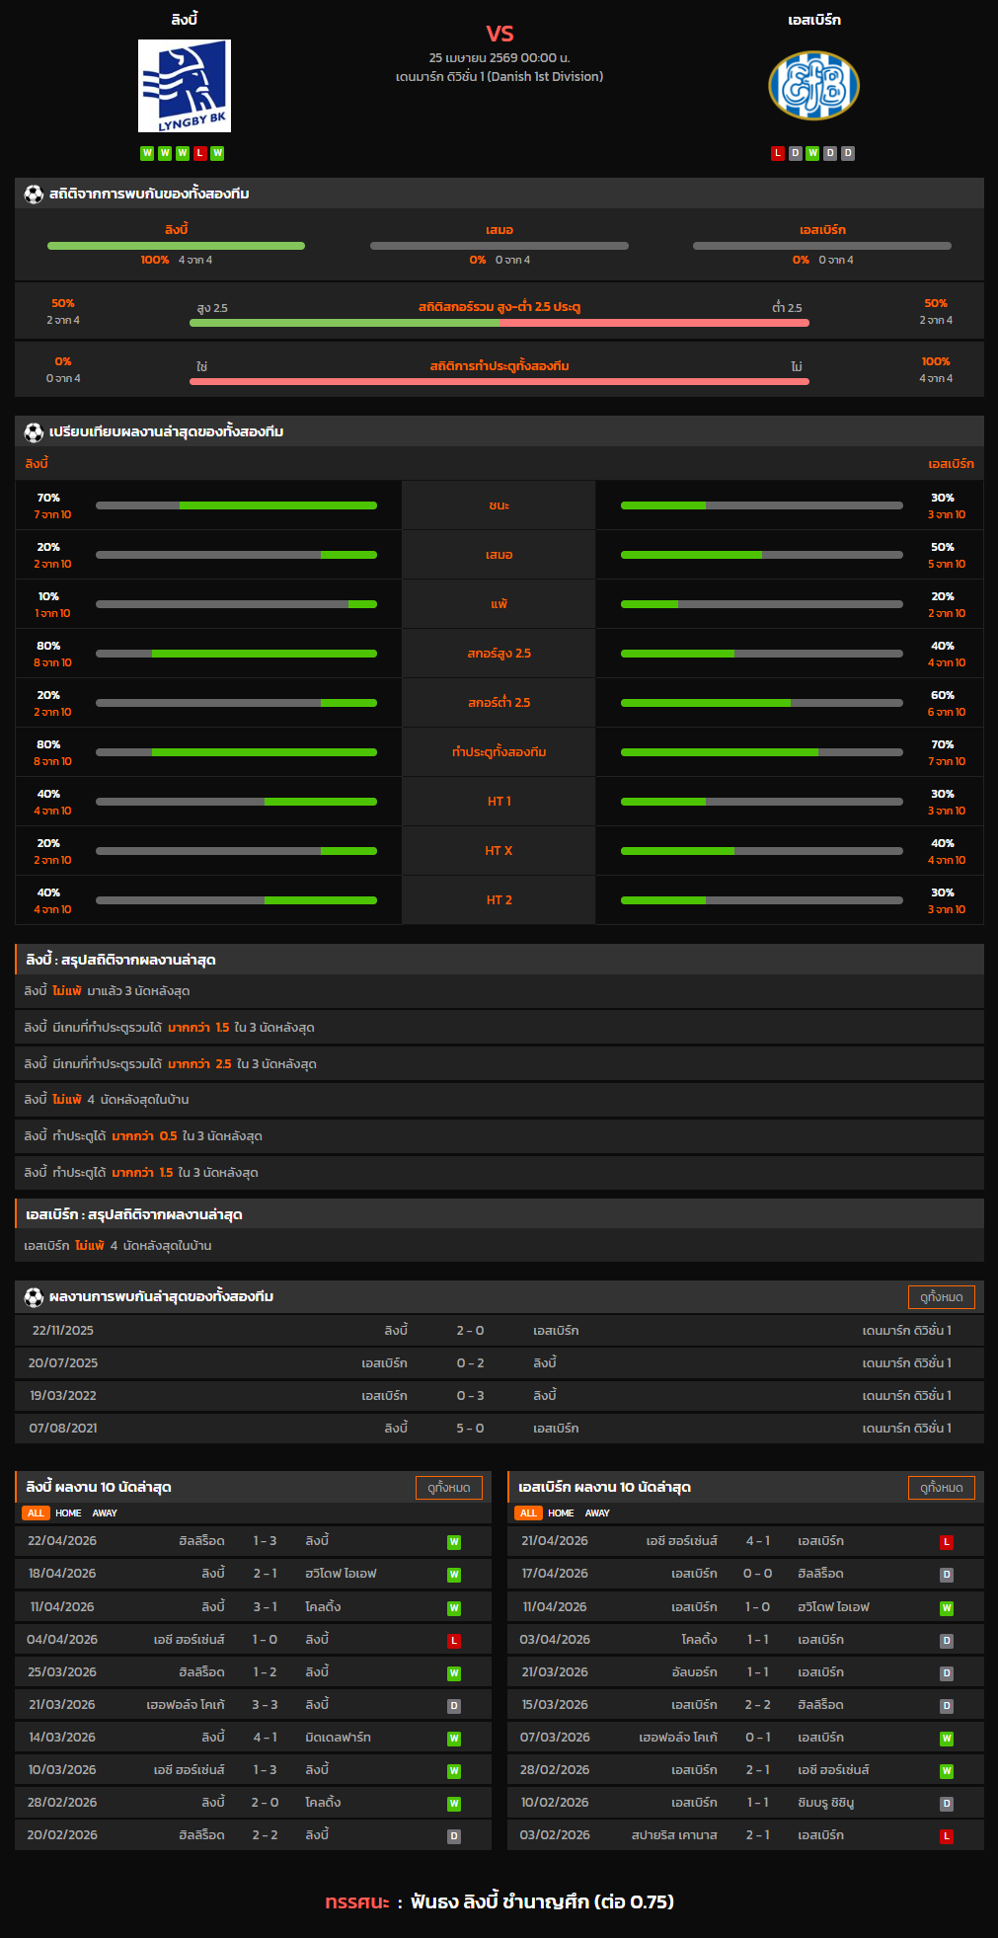Click the soccer ball icon beside recent form comparison header
This screenshot has height=1938, width=998.
click(x=34, y=431)
